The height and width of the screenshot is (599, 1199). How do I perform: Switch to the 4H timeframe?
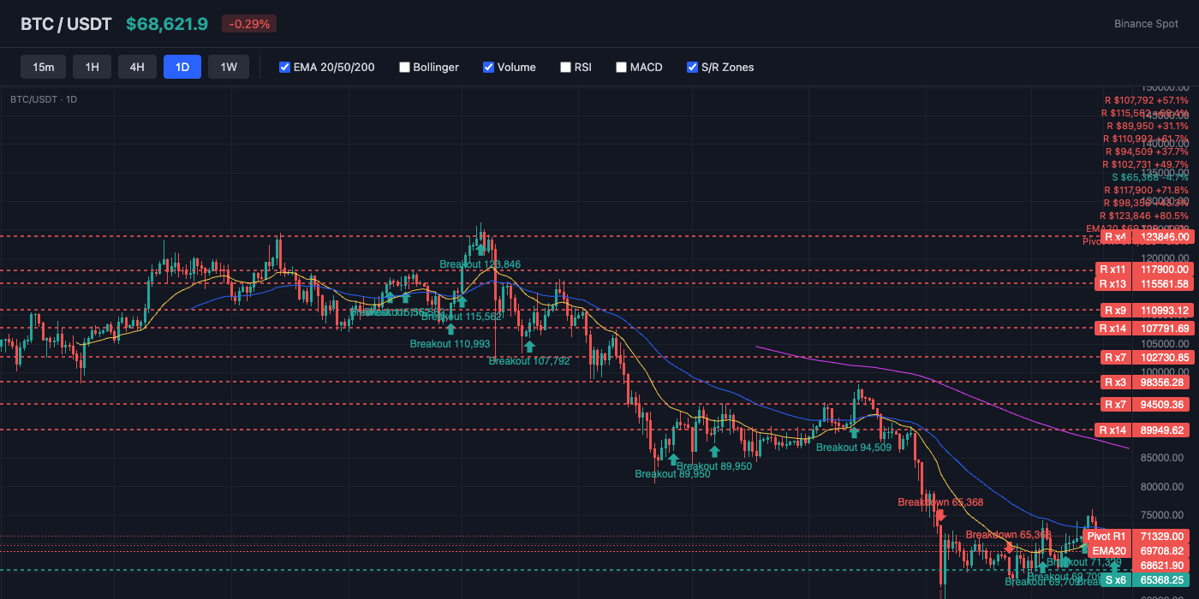pos(137,66)
